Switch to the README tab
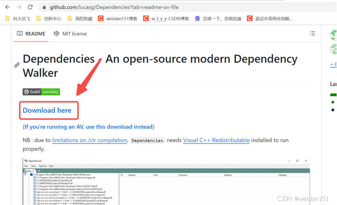This screenshot has height=205, width=337. tap(31, 34)
